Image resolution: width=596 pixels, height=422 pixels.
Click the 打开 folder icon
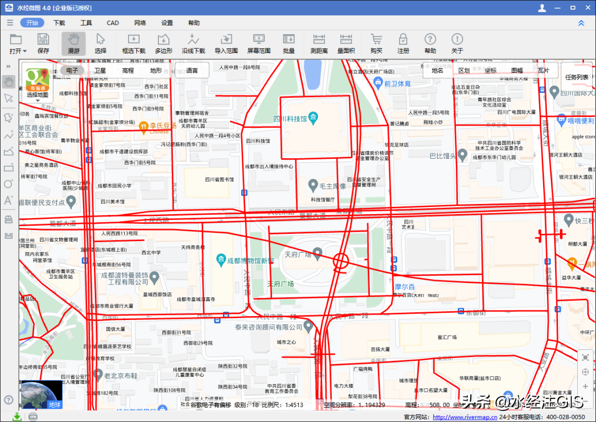point(16,39)
